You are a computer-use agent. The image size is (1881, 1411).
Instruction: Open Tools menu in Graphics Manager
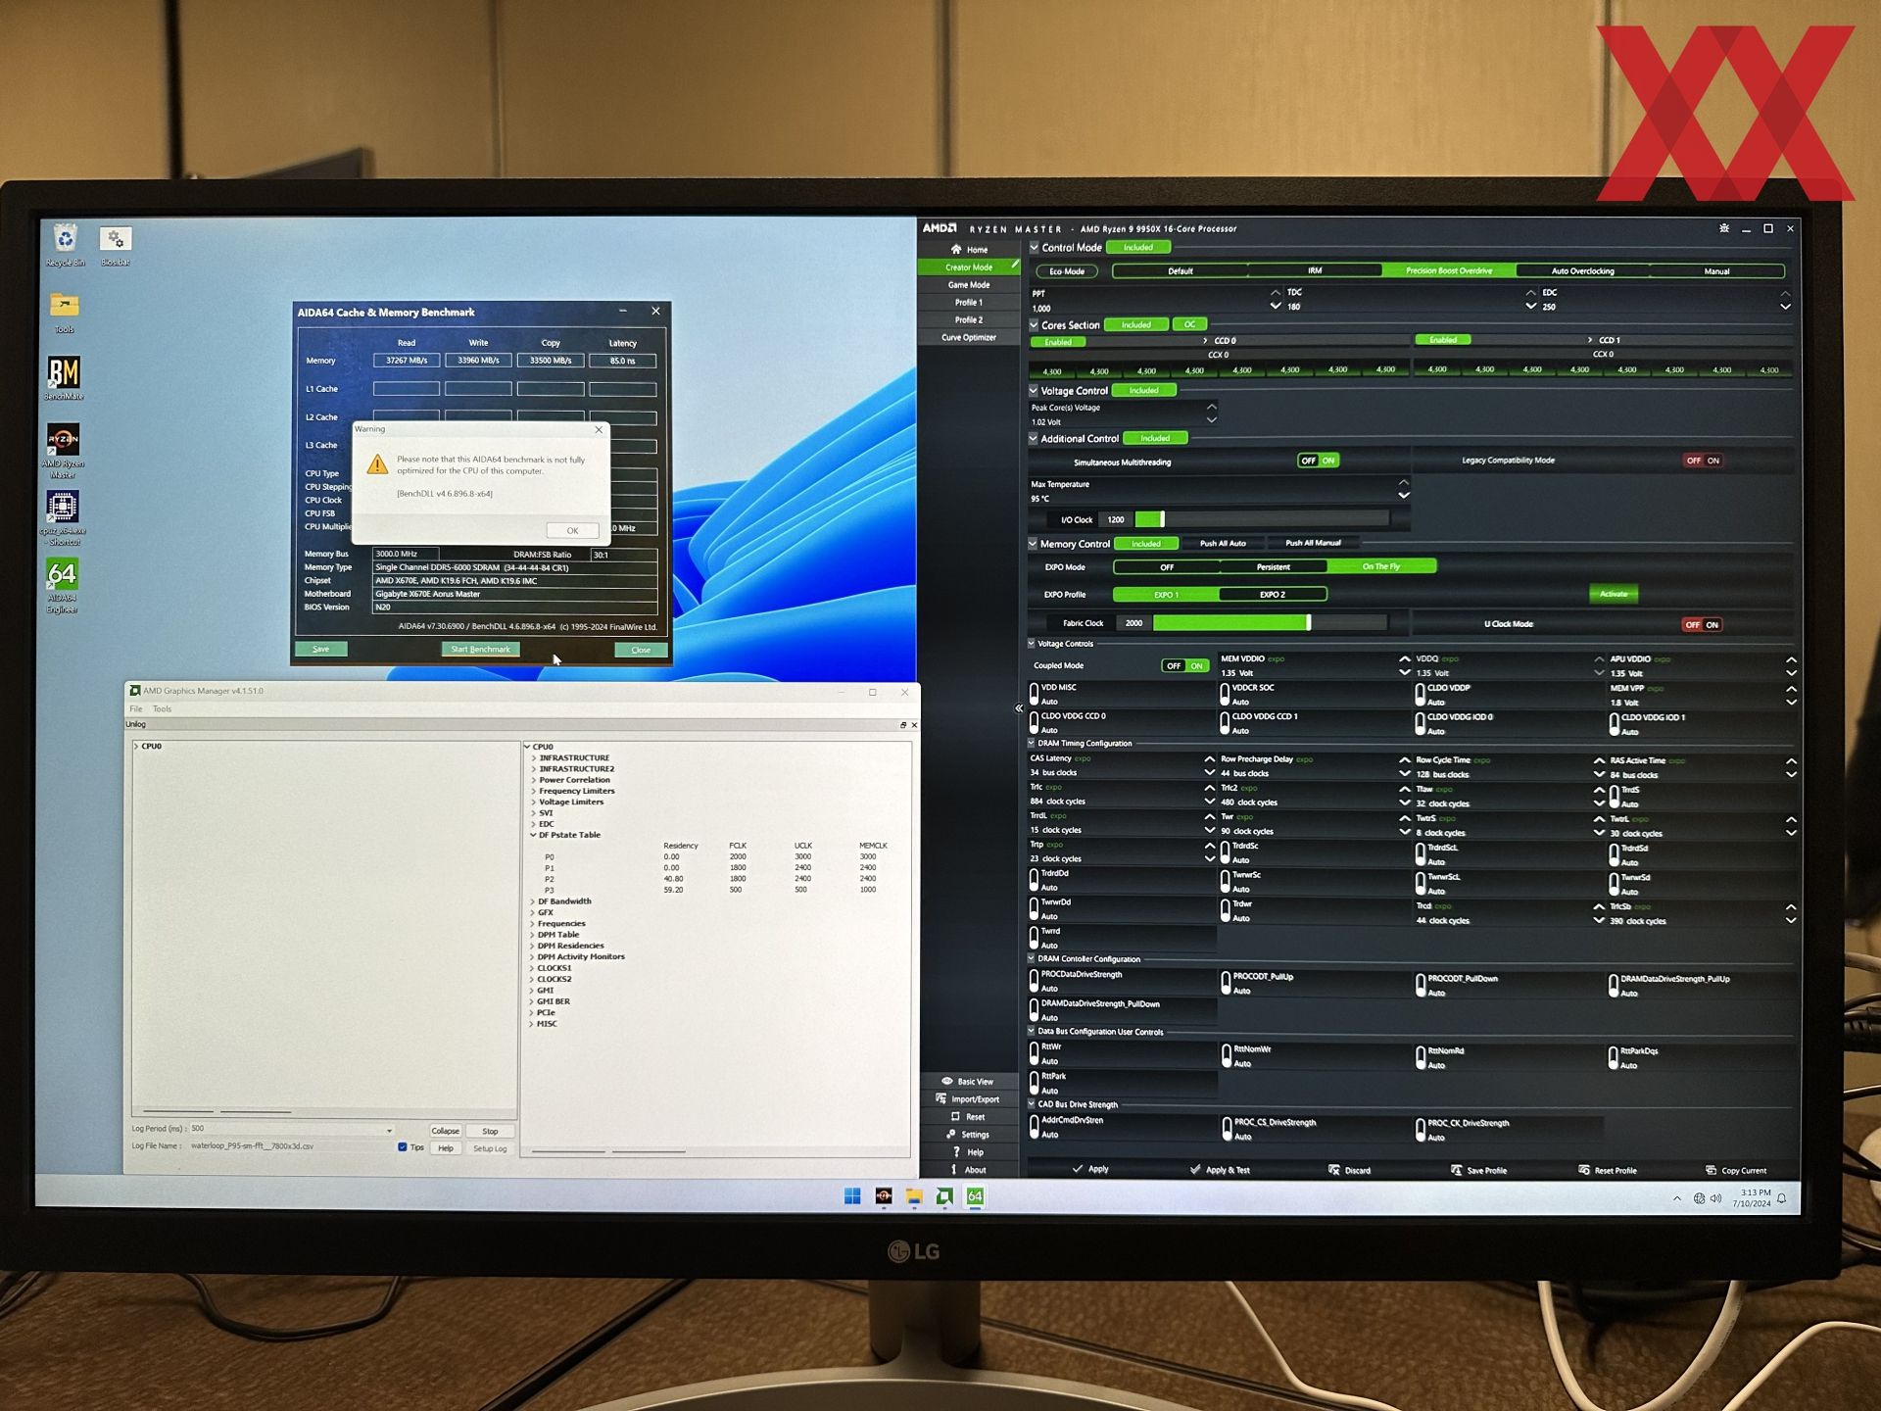(x=162, y=709)
